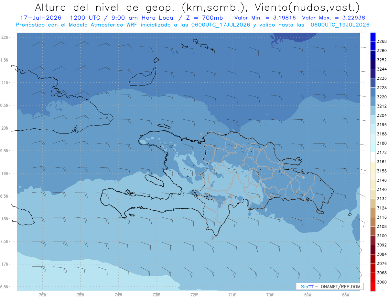Click the '3196' color bar value
This screenshot has height=299, width=388.
click(382, 125)
